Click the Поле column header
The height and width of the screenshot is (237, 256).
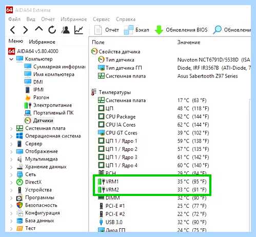coord(98,43)
